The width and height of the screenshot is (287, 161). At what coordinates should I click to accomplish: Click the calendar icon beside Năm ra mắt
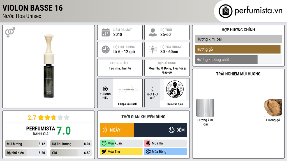coord(106,32)
